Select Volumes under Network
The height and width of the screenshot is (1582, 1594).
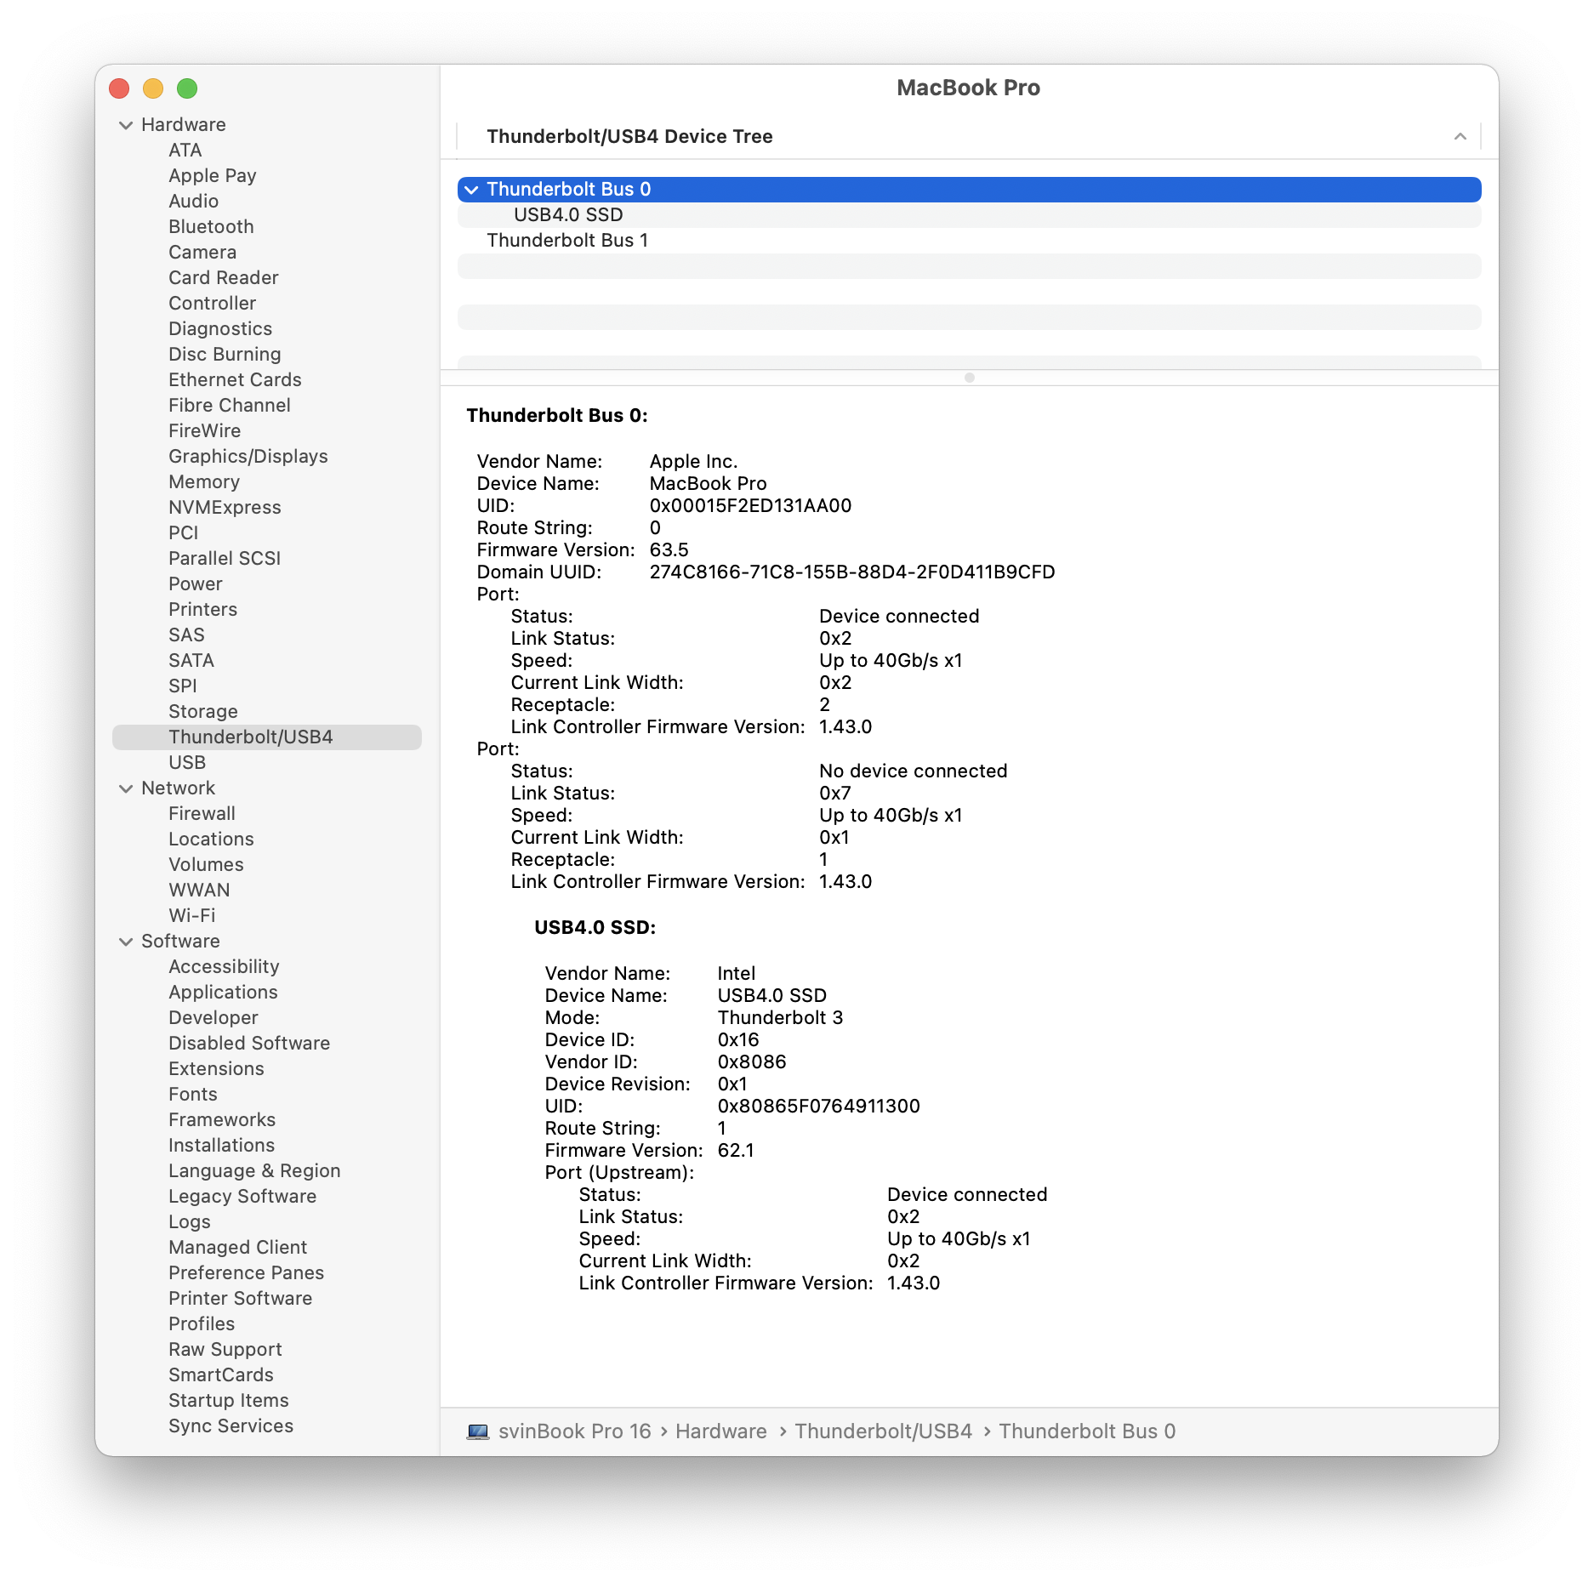tap(206, 865)
